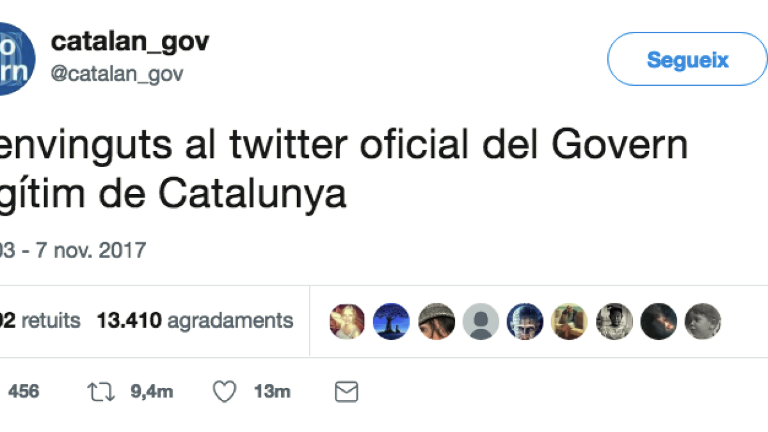Open the black-and-white child profile liker avatar
This screenshot has width=768, height=432.
703,321
